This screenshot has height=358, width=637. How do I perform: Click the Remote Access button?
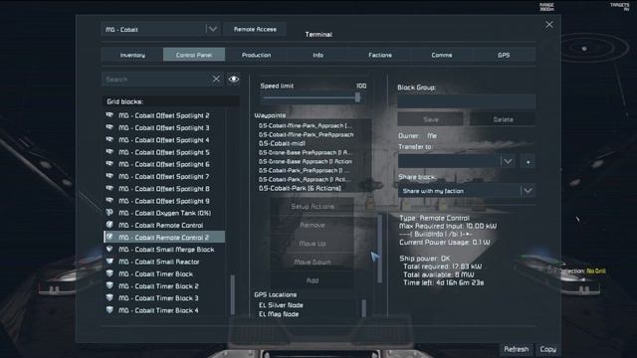click(x=255, y=29)
